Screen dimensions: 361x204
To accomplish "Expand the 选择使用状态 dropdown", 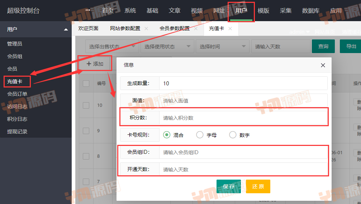I will (x=167, y=47).
